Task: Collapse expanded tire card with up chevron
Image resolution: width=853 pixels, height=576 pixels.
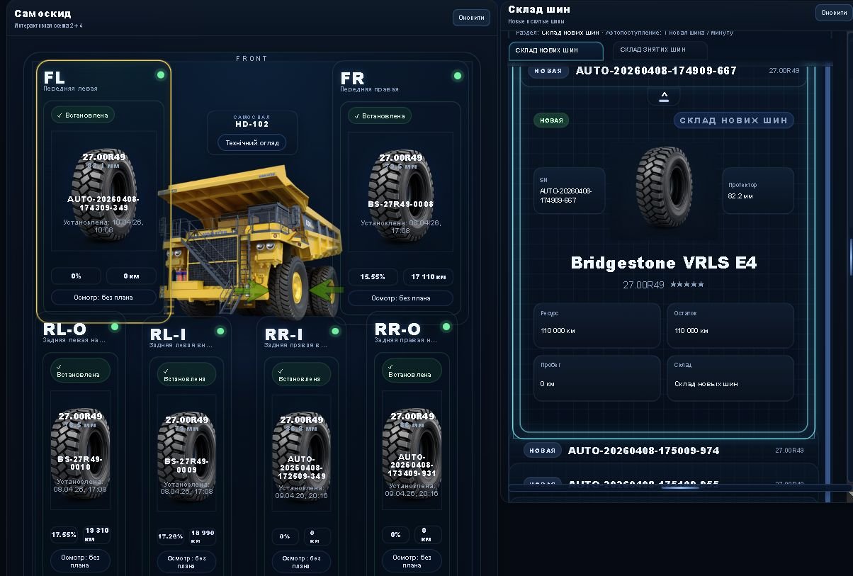Action: pos(664,96)
